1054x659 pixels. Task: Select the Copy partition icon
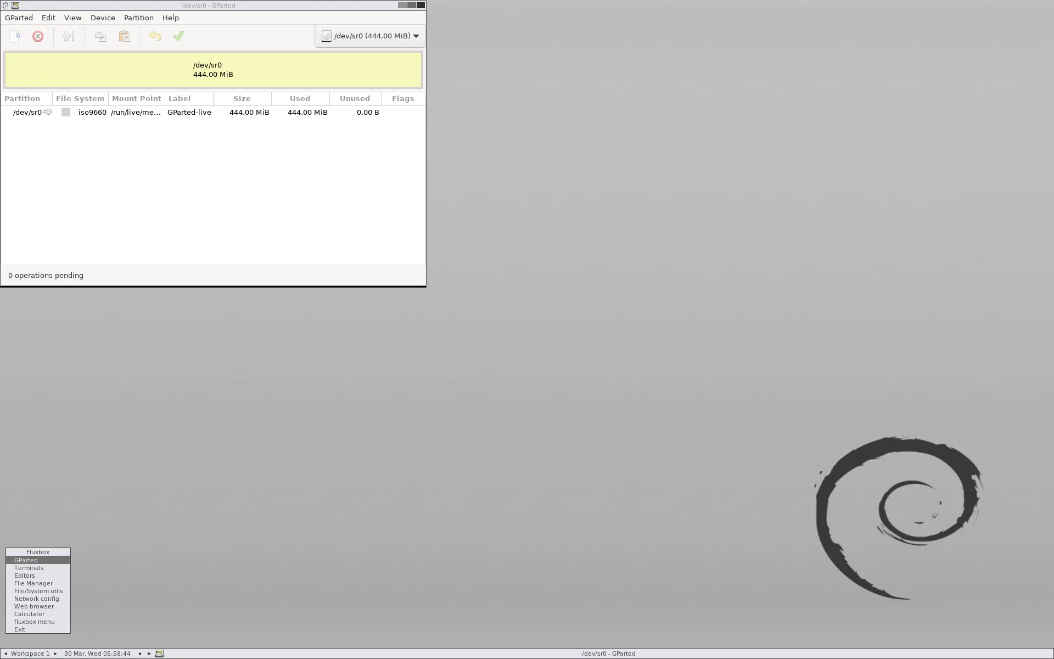pyautogui.click(x=100, y=36)
